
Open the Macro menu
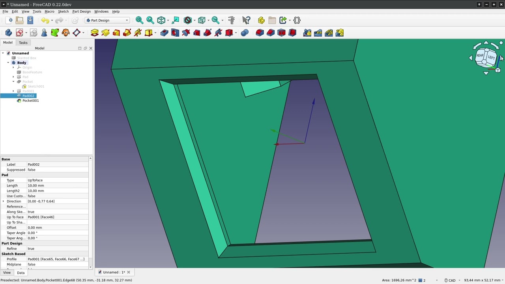tap(49, 11)
